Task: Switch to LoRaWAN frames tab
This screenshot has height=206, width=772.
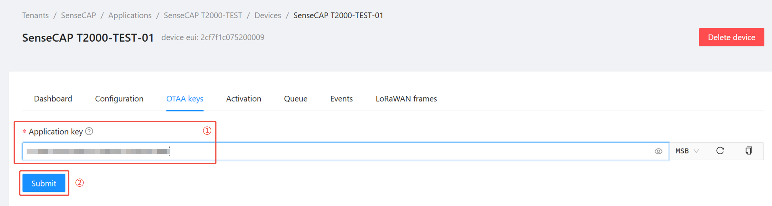Action: pos(406,99)
